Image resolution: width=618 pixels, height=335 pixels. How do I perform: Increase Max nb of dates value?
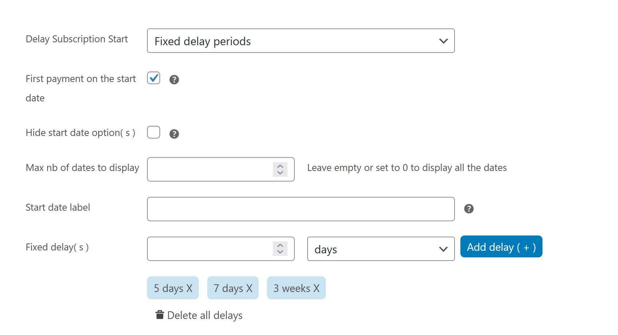click(280, 166)
